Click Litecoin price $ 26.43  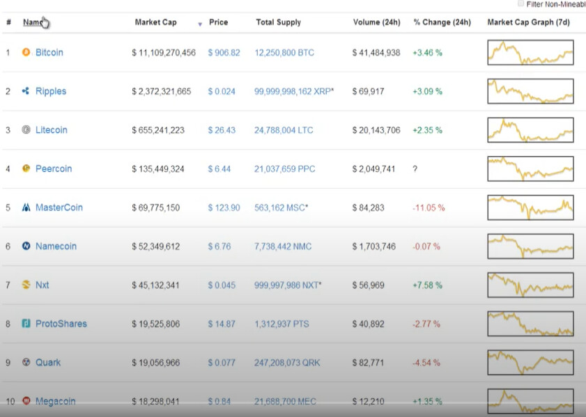pyautogui.click(x=222, y=130)
